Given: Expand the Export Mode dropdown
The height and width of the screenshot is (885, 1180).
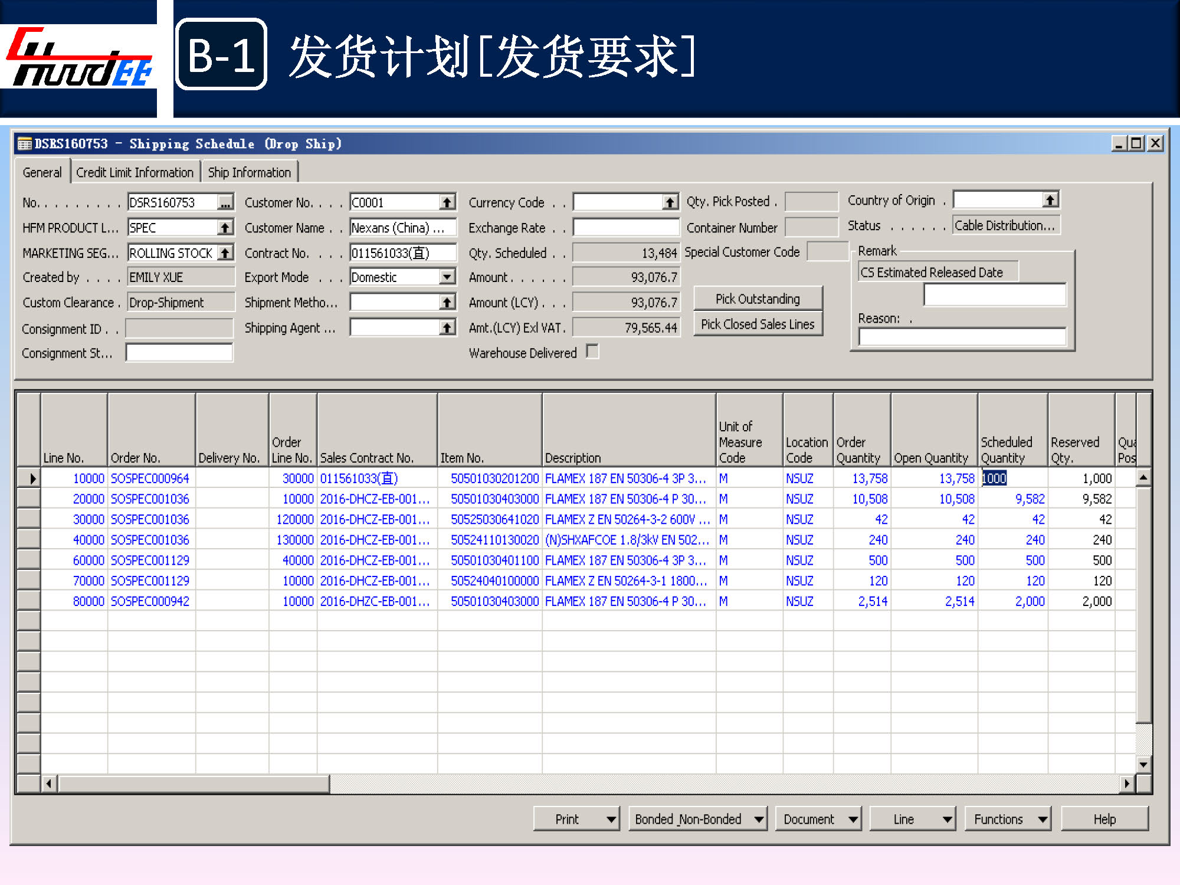Looking at the screenshot, I should point(447,277).
